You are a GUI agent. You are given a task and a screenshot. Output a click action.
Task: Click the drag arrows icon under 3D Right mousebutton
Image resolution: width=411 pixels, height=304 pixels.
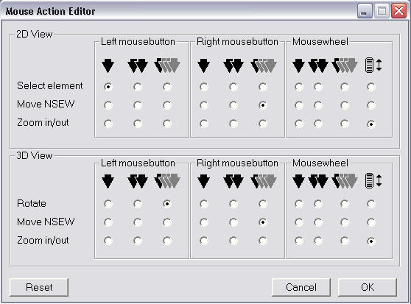[264, 181]
